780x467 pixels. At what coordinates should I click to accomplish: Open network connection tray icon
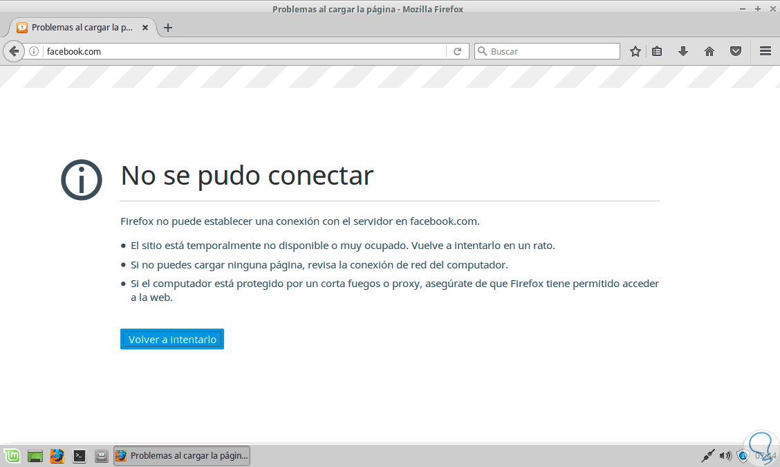point(707,455)
